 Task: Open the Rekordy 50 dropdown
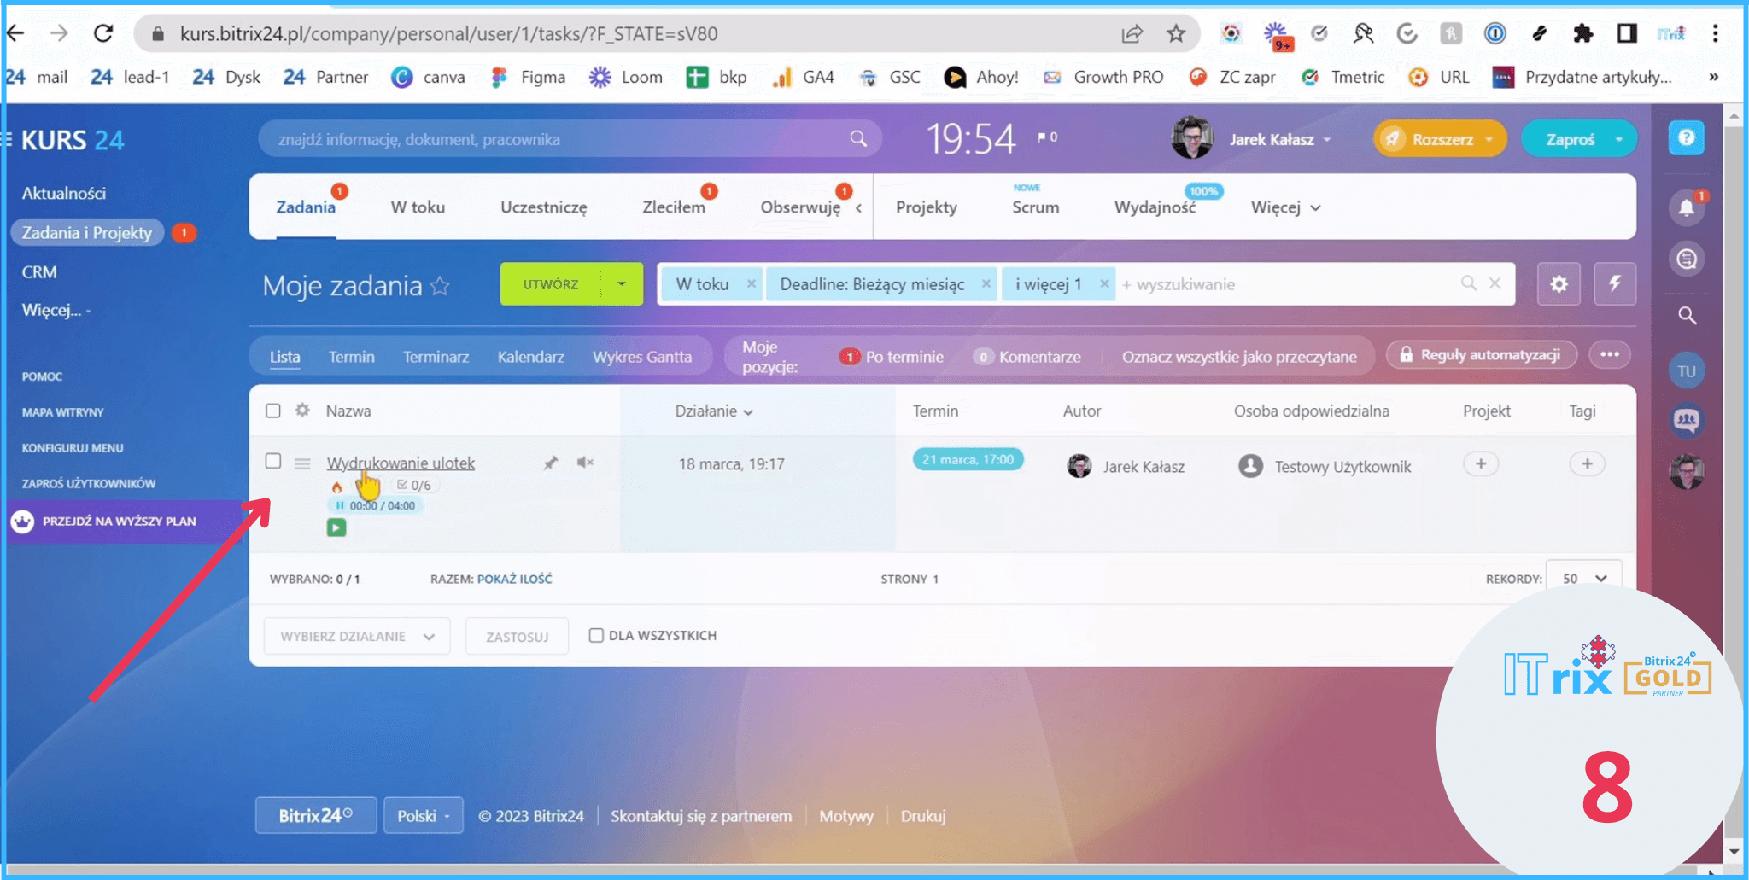[x=1584, y=579]
